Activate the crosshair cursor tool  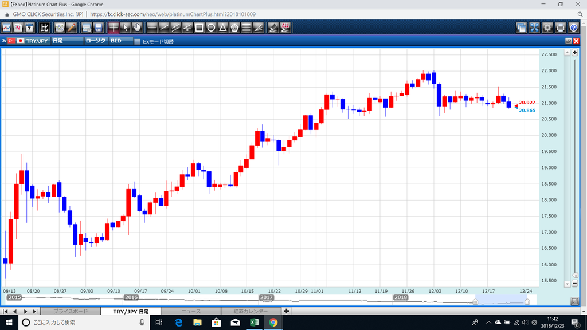click(114, 27)
